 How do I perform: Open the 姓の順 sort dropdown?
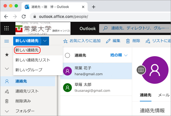pos(119,55)
